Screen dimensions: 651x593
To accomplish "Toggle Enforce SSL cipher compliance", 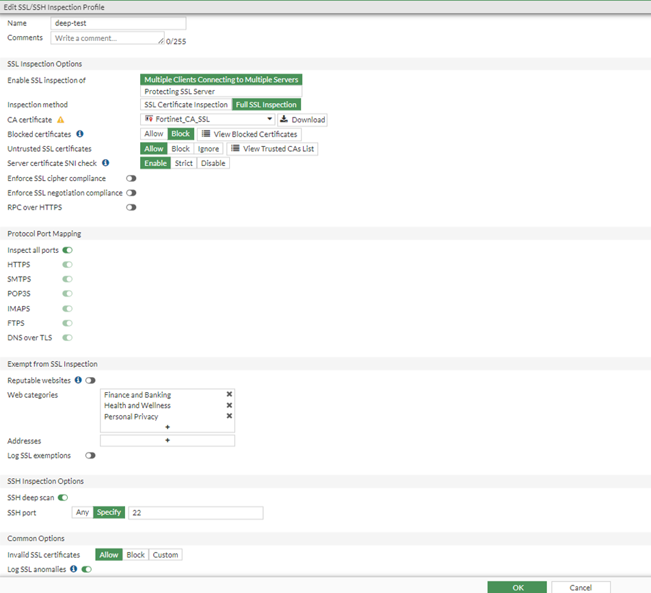I will 131,178.
